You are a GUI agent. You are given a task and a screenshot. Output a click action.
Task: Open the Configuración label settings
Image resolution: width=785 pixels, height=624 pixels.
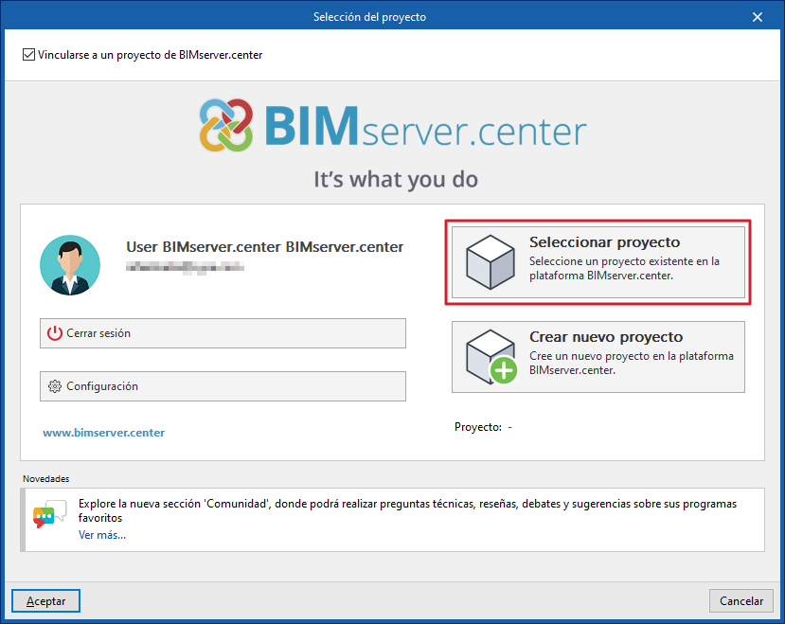coord(102,386)
